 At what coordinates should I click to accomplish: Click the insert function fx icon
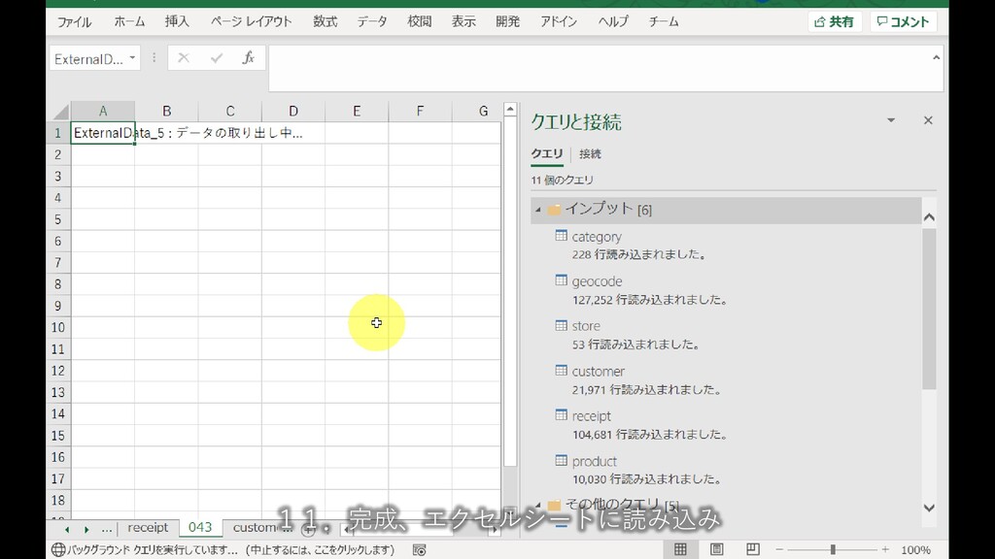(x=248, y=58)
